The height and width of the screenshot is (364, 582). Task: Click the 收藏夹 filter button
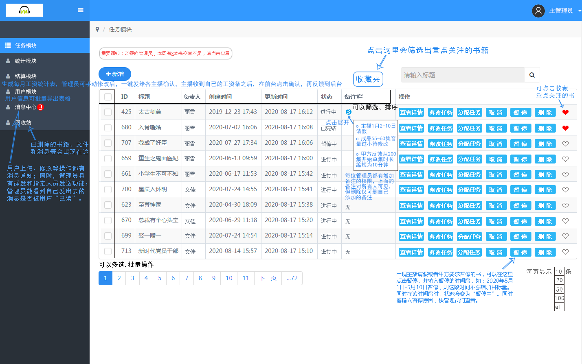(x=368, y=78)
